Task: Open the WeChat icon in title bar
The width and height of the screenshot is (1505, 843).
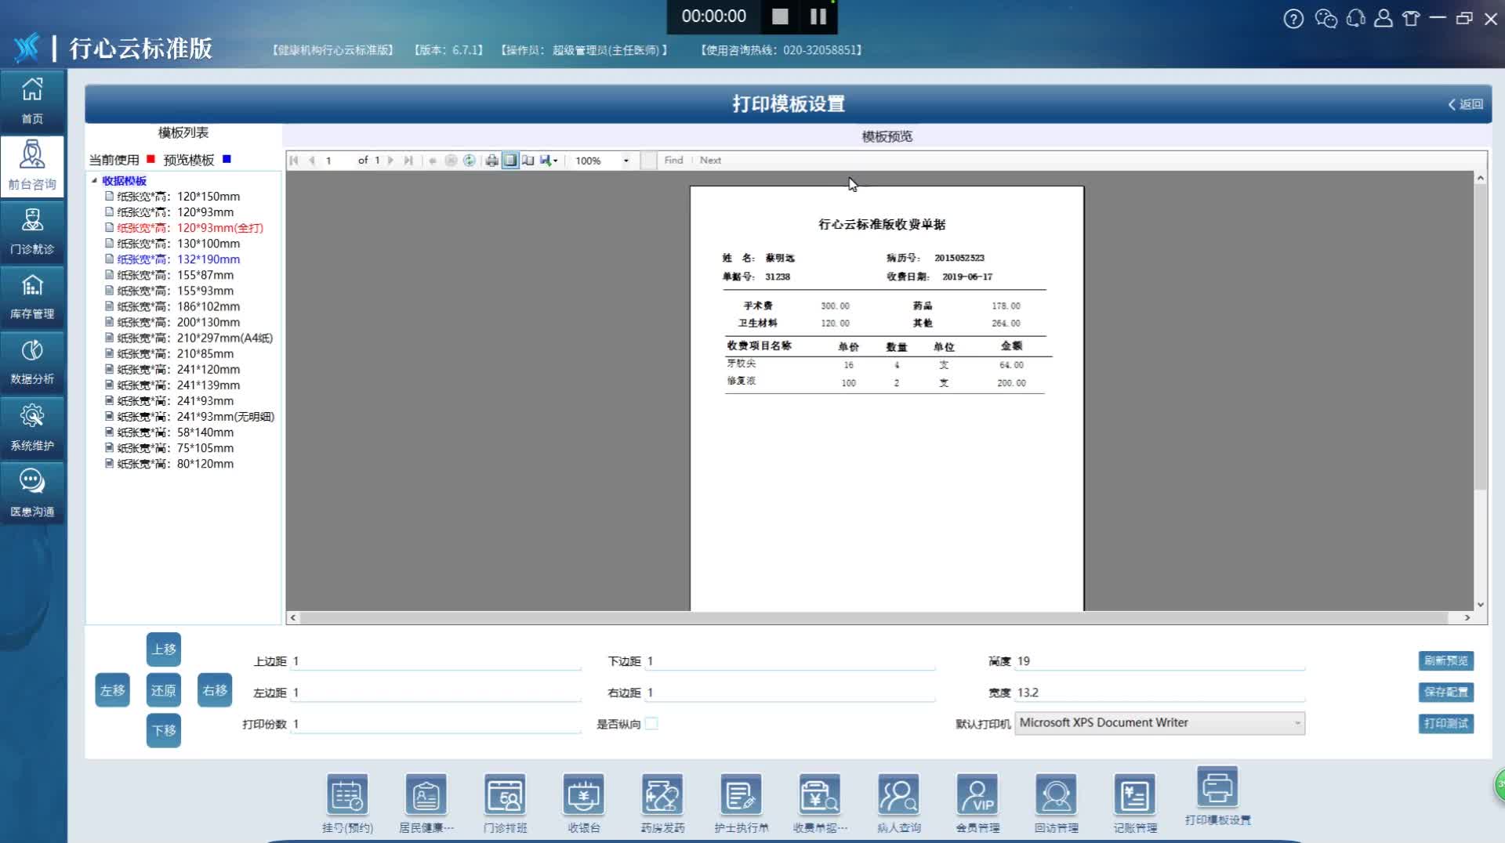Action: pyautogui.click(x=1325, y=18)
